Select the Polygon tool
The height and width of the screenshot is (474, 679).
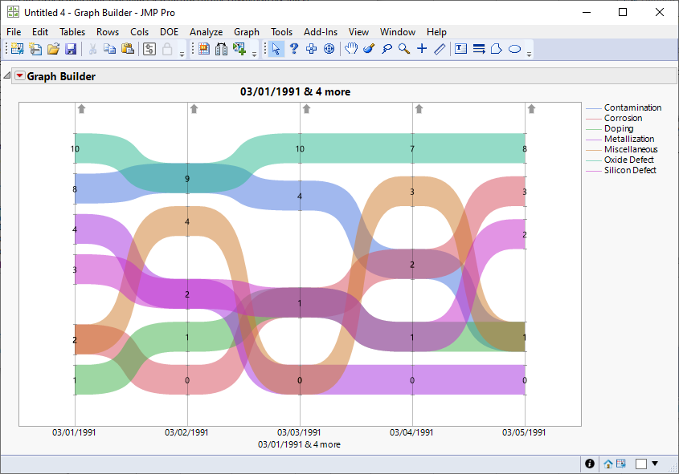(x=497, y=49)
